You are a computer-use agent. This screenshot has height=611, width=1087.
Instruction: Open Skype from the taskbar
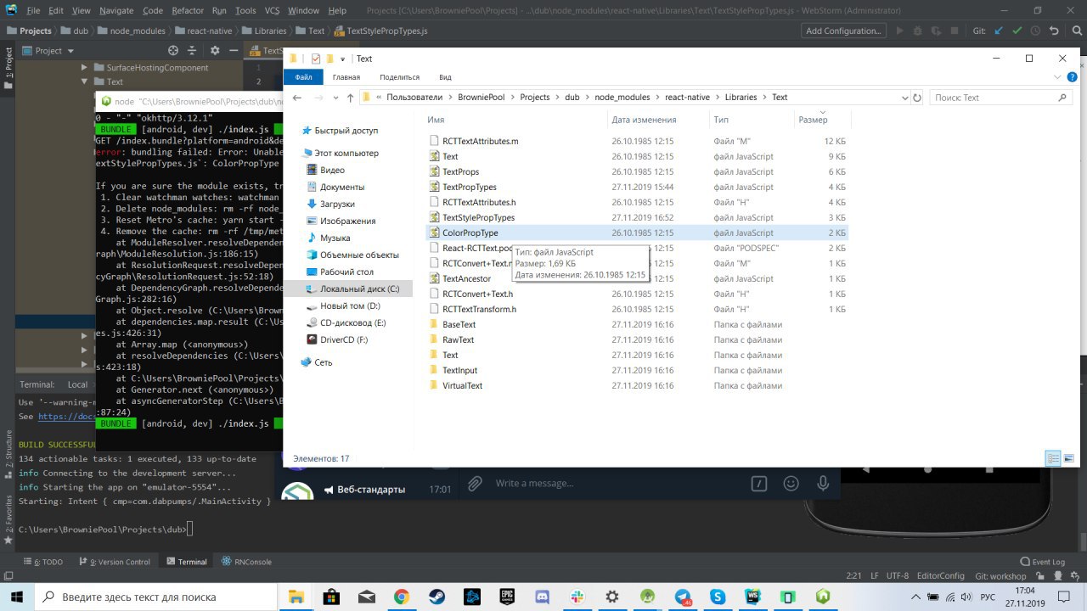coord(717,597)
